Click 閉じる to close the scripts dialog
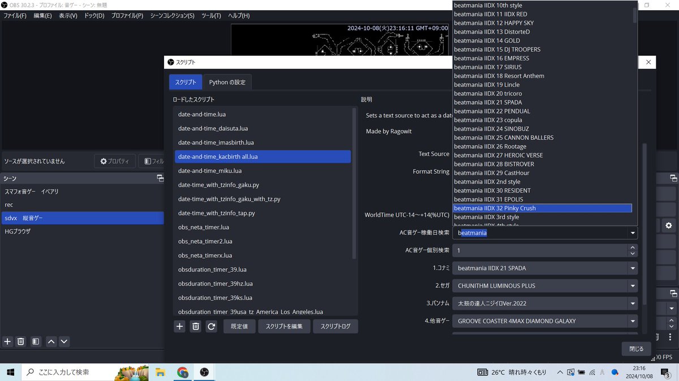The height and width of the screenshot is (381, 679). 636,349
